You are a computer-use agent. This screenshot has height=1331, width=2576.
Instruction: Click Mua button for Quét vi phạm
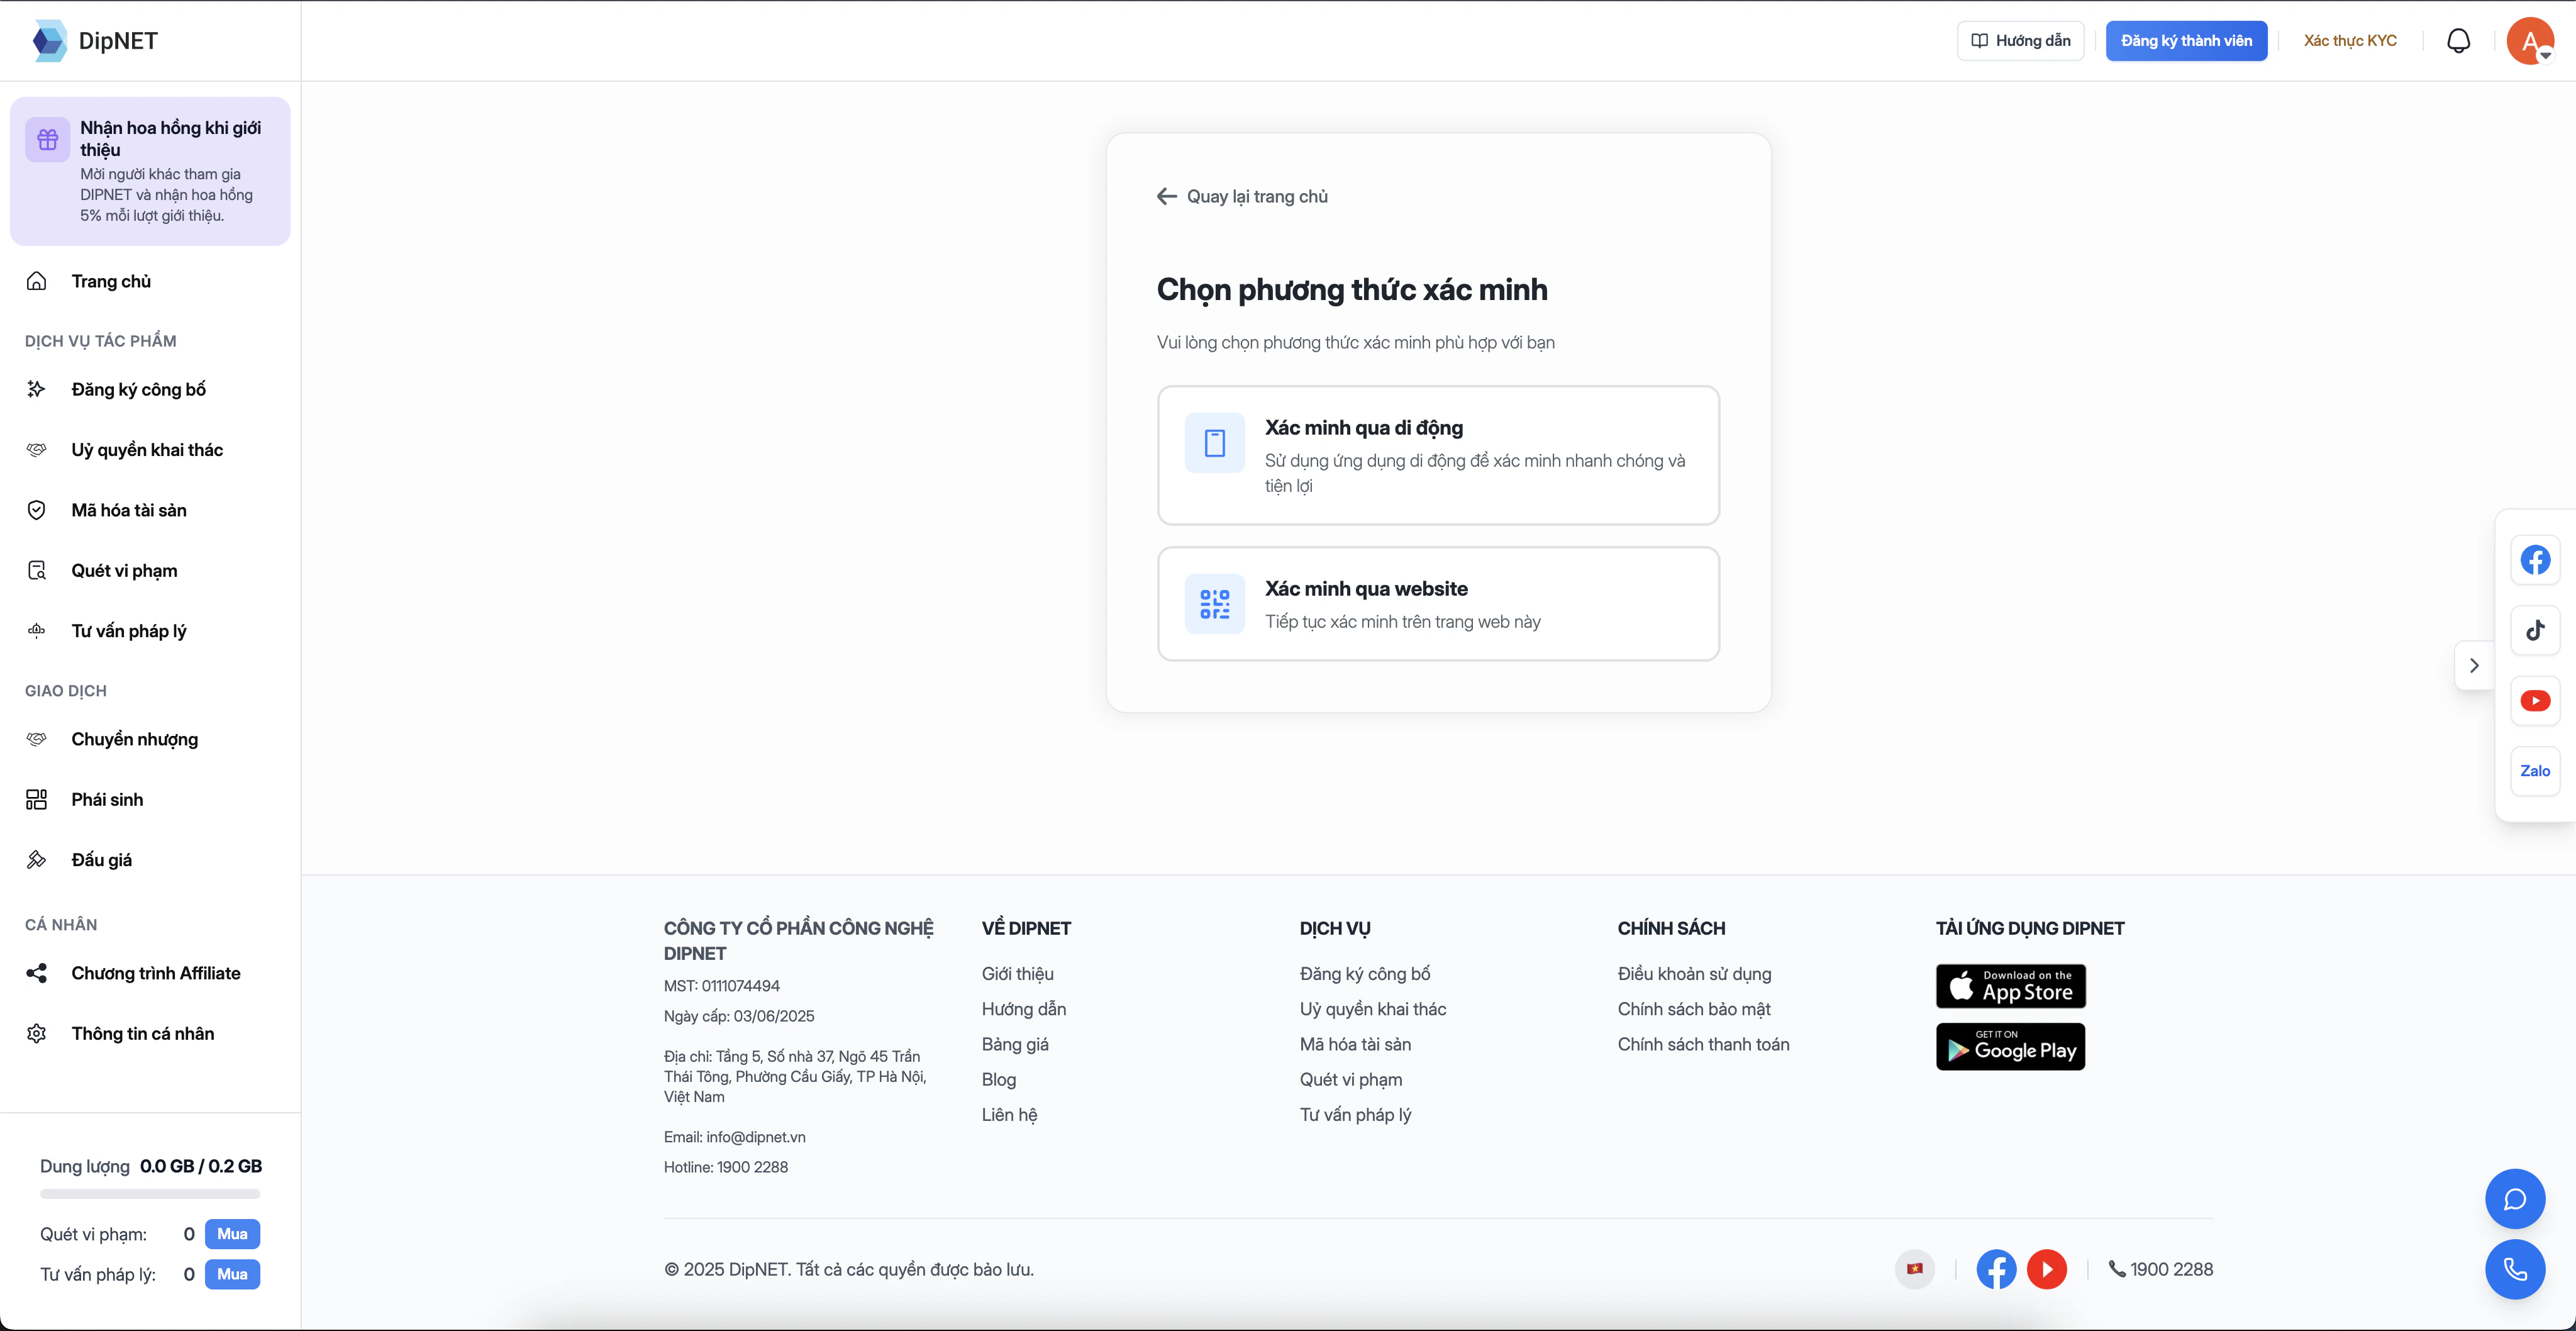[x=232, y=1234]
